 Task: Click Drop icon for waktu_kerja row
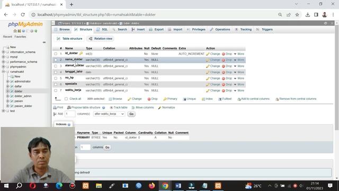224,91
